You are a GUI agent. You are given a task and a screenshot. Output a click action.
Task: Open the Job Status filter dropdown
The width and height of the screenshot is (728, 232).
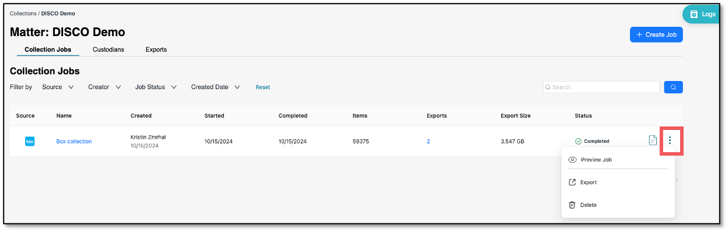click(156, 87)
